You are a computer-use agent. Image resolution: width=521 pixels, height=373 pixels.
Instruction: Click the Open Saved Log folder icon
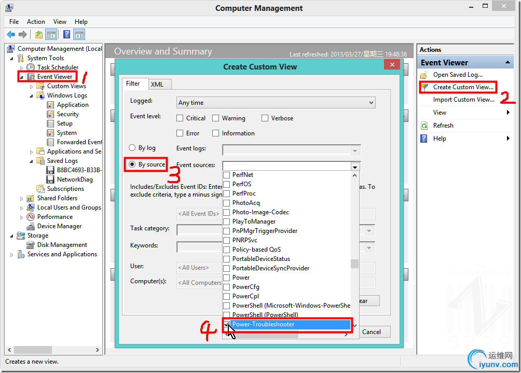pos(423,75)
